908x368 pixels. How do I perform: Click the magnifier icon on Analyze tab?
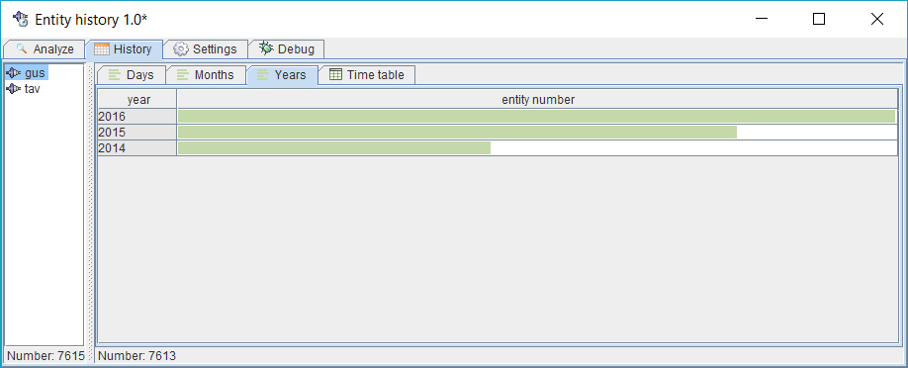22,48
